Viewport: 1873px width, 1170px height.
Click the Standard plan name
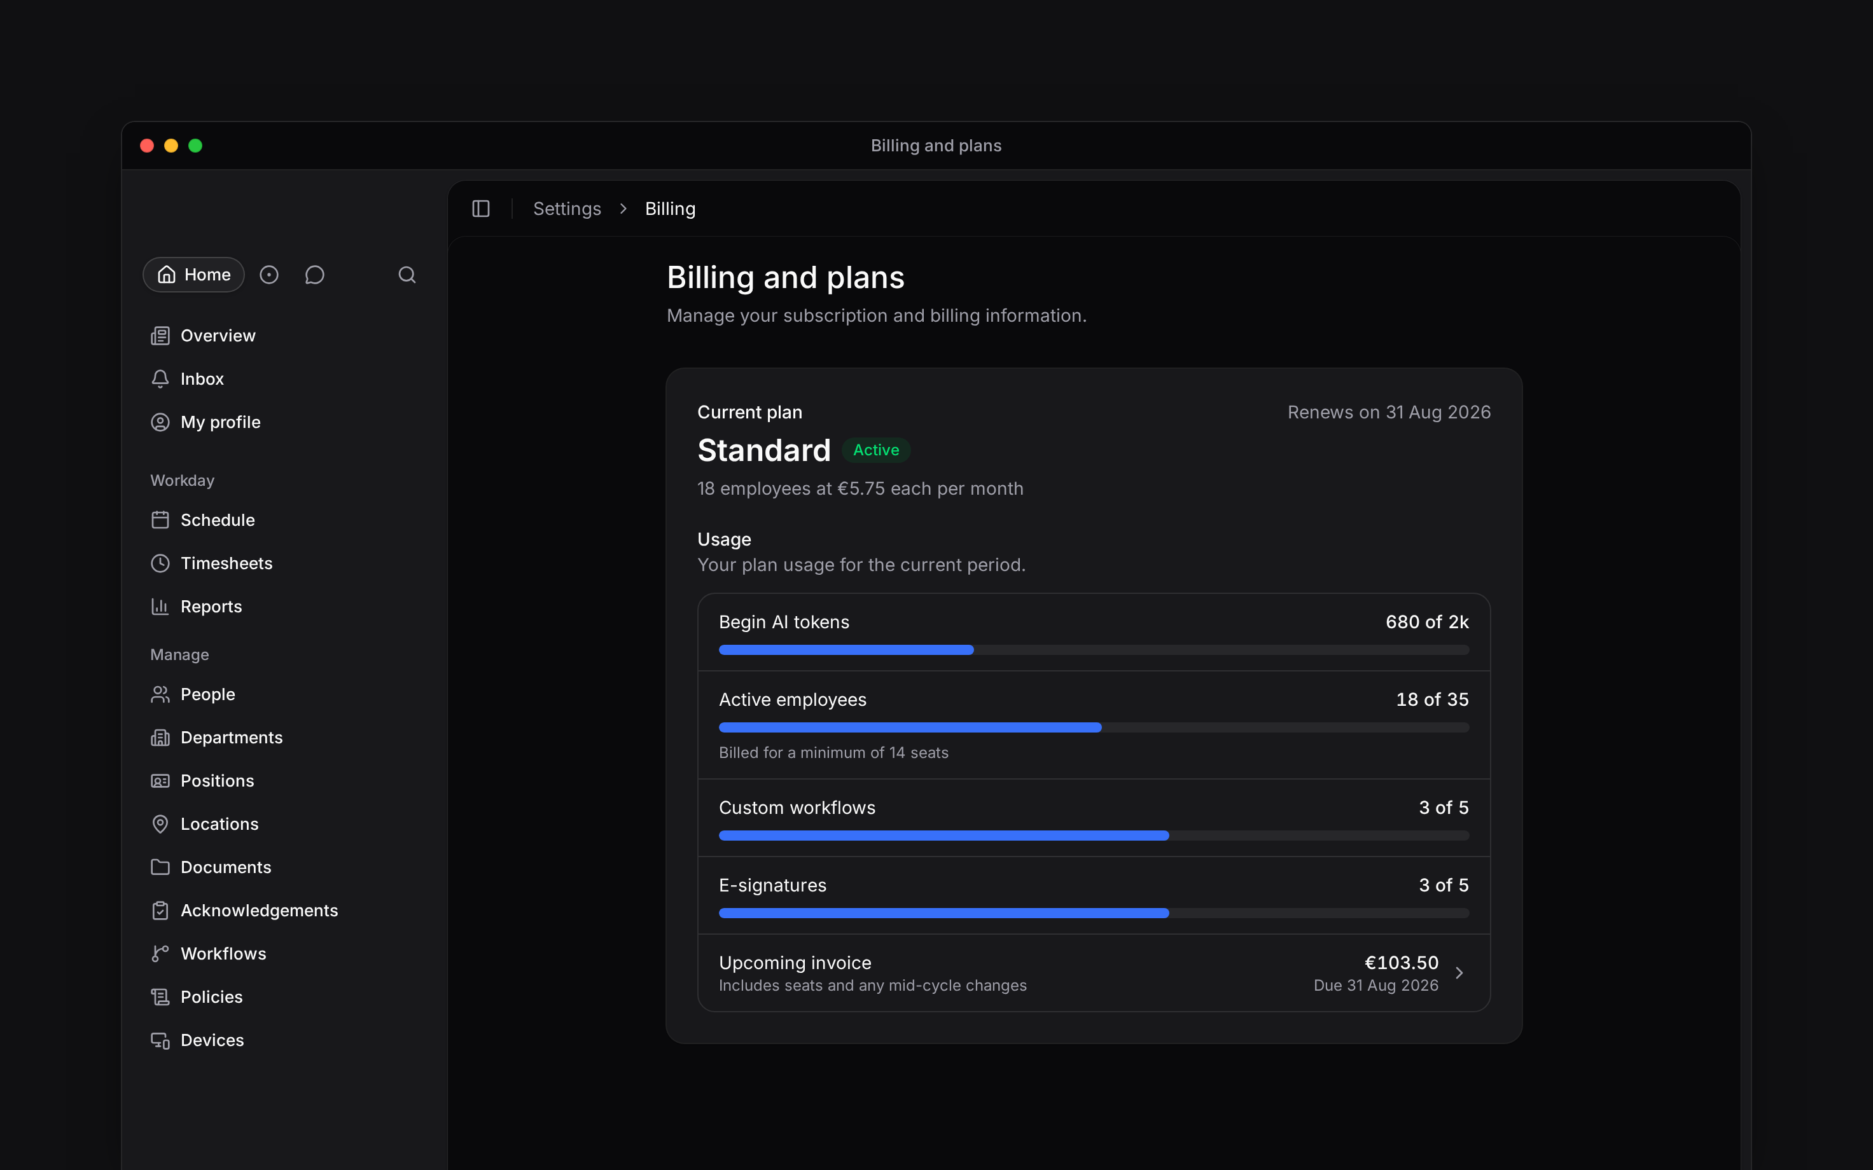point(764,450)
